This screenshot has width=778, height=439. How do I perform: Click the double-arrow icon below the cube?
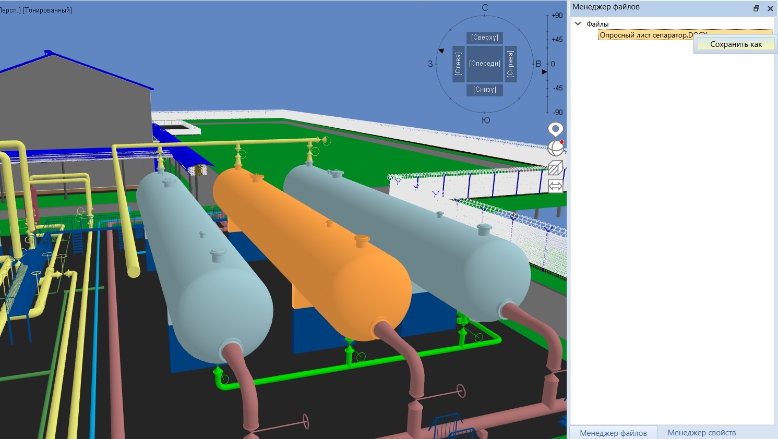556,186
